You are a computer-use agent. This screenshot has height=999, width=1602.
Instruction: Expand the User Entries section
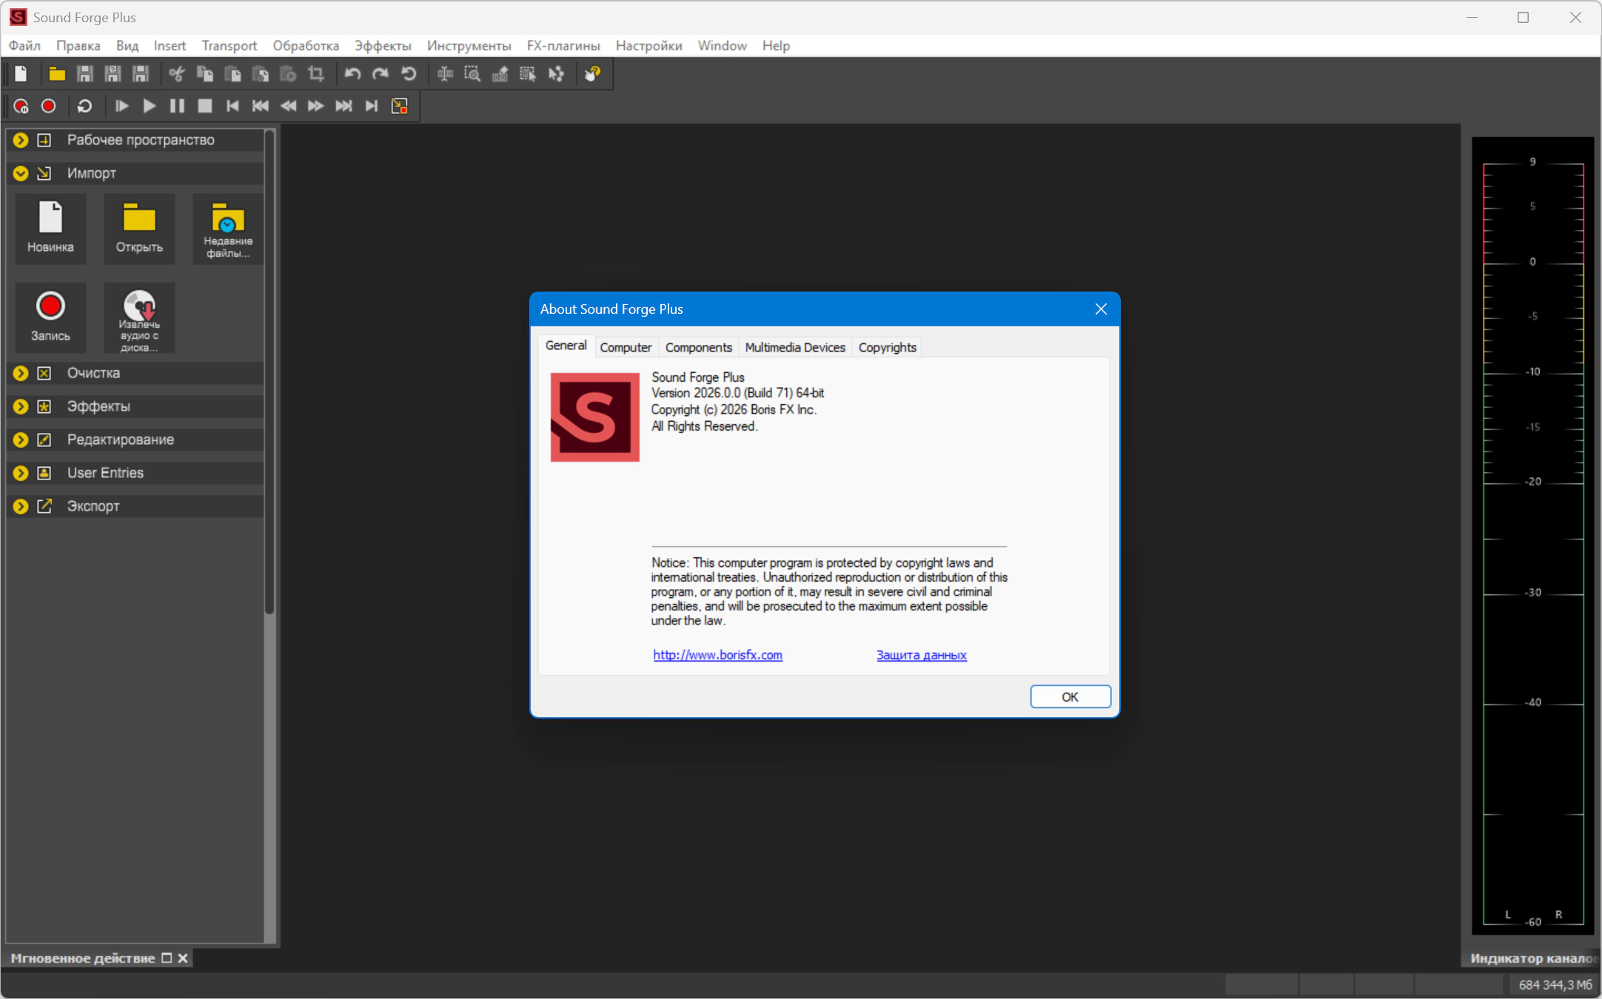21,473
